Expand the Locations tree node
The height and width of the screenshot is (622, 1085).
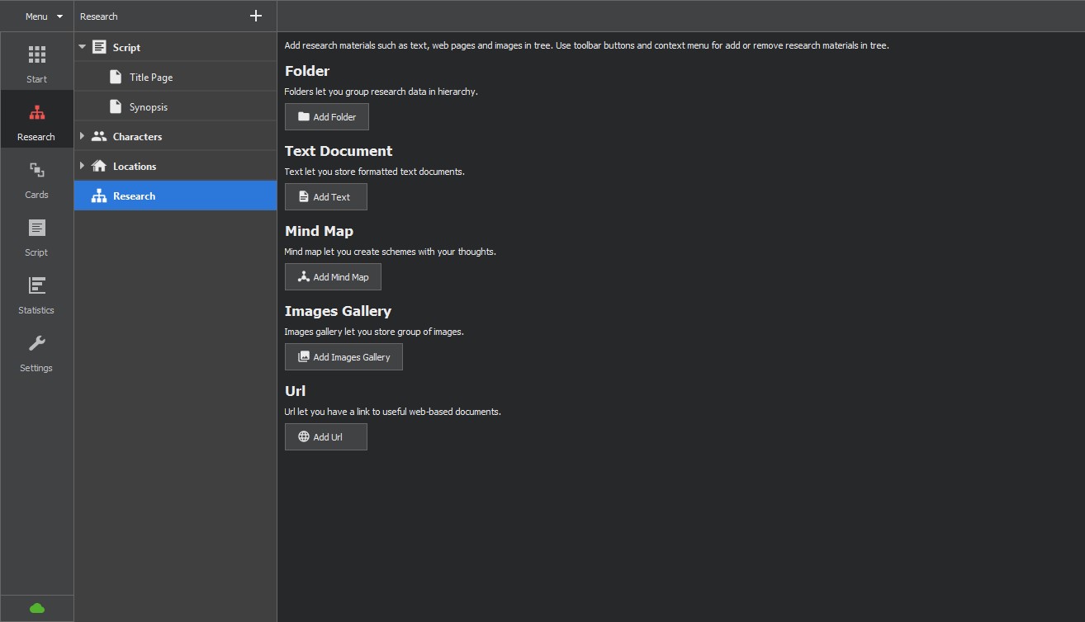[83, 166]
